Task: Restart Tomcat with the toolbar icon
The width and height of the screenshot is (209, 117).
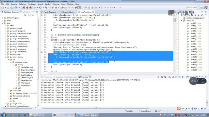Action: tap(30, 8)
